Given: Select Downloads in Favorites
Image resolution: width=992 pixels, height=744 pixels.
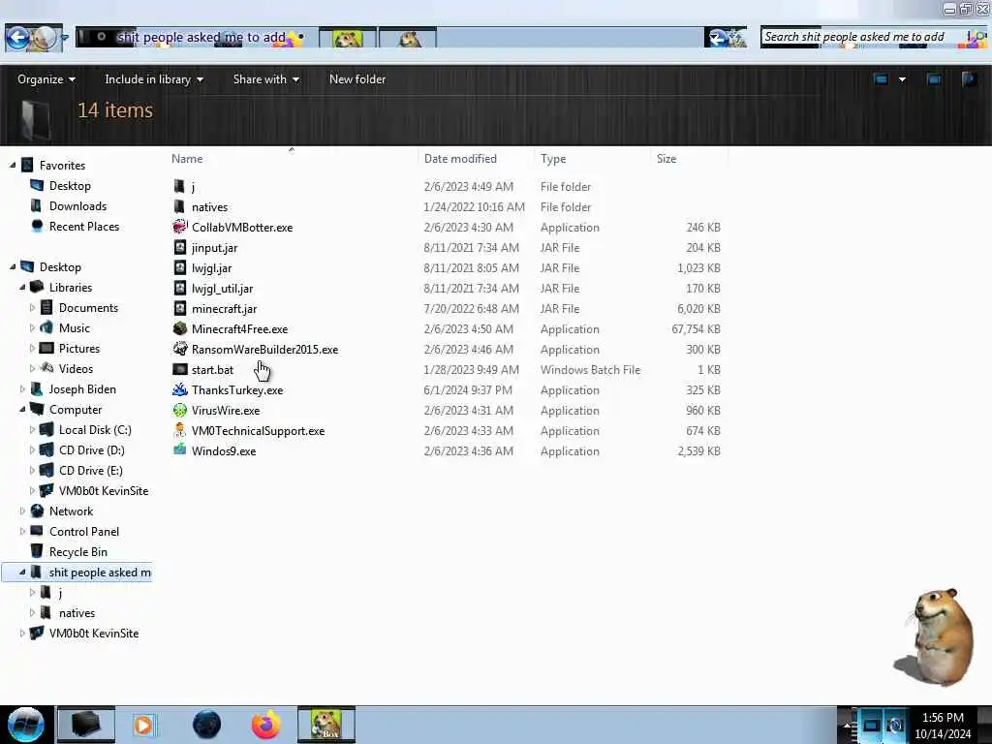Looking at the screenshot, I should [77, 205].
